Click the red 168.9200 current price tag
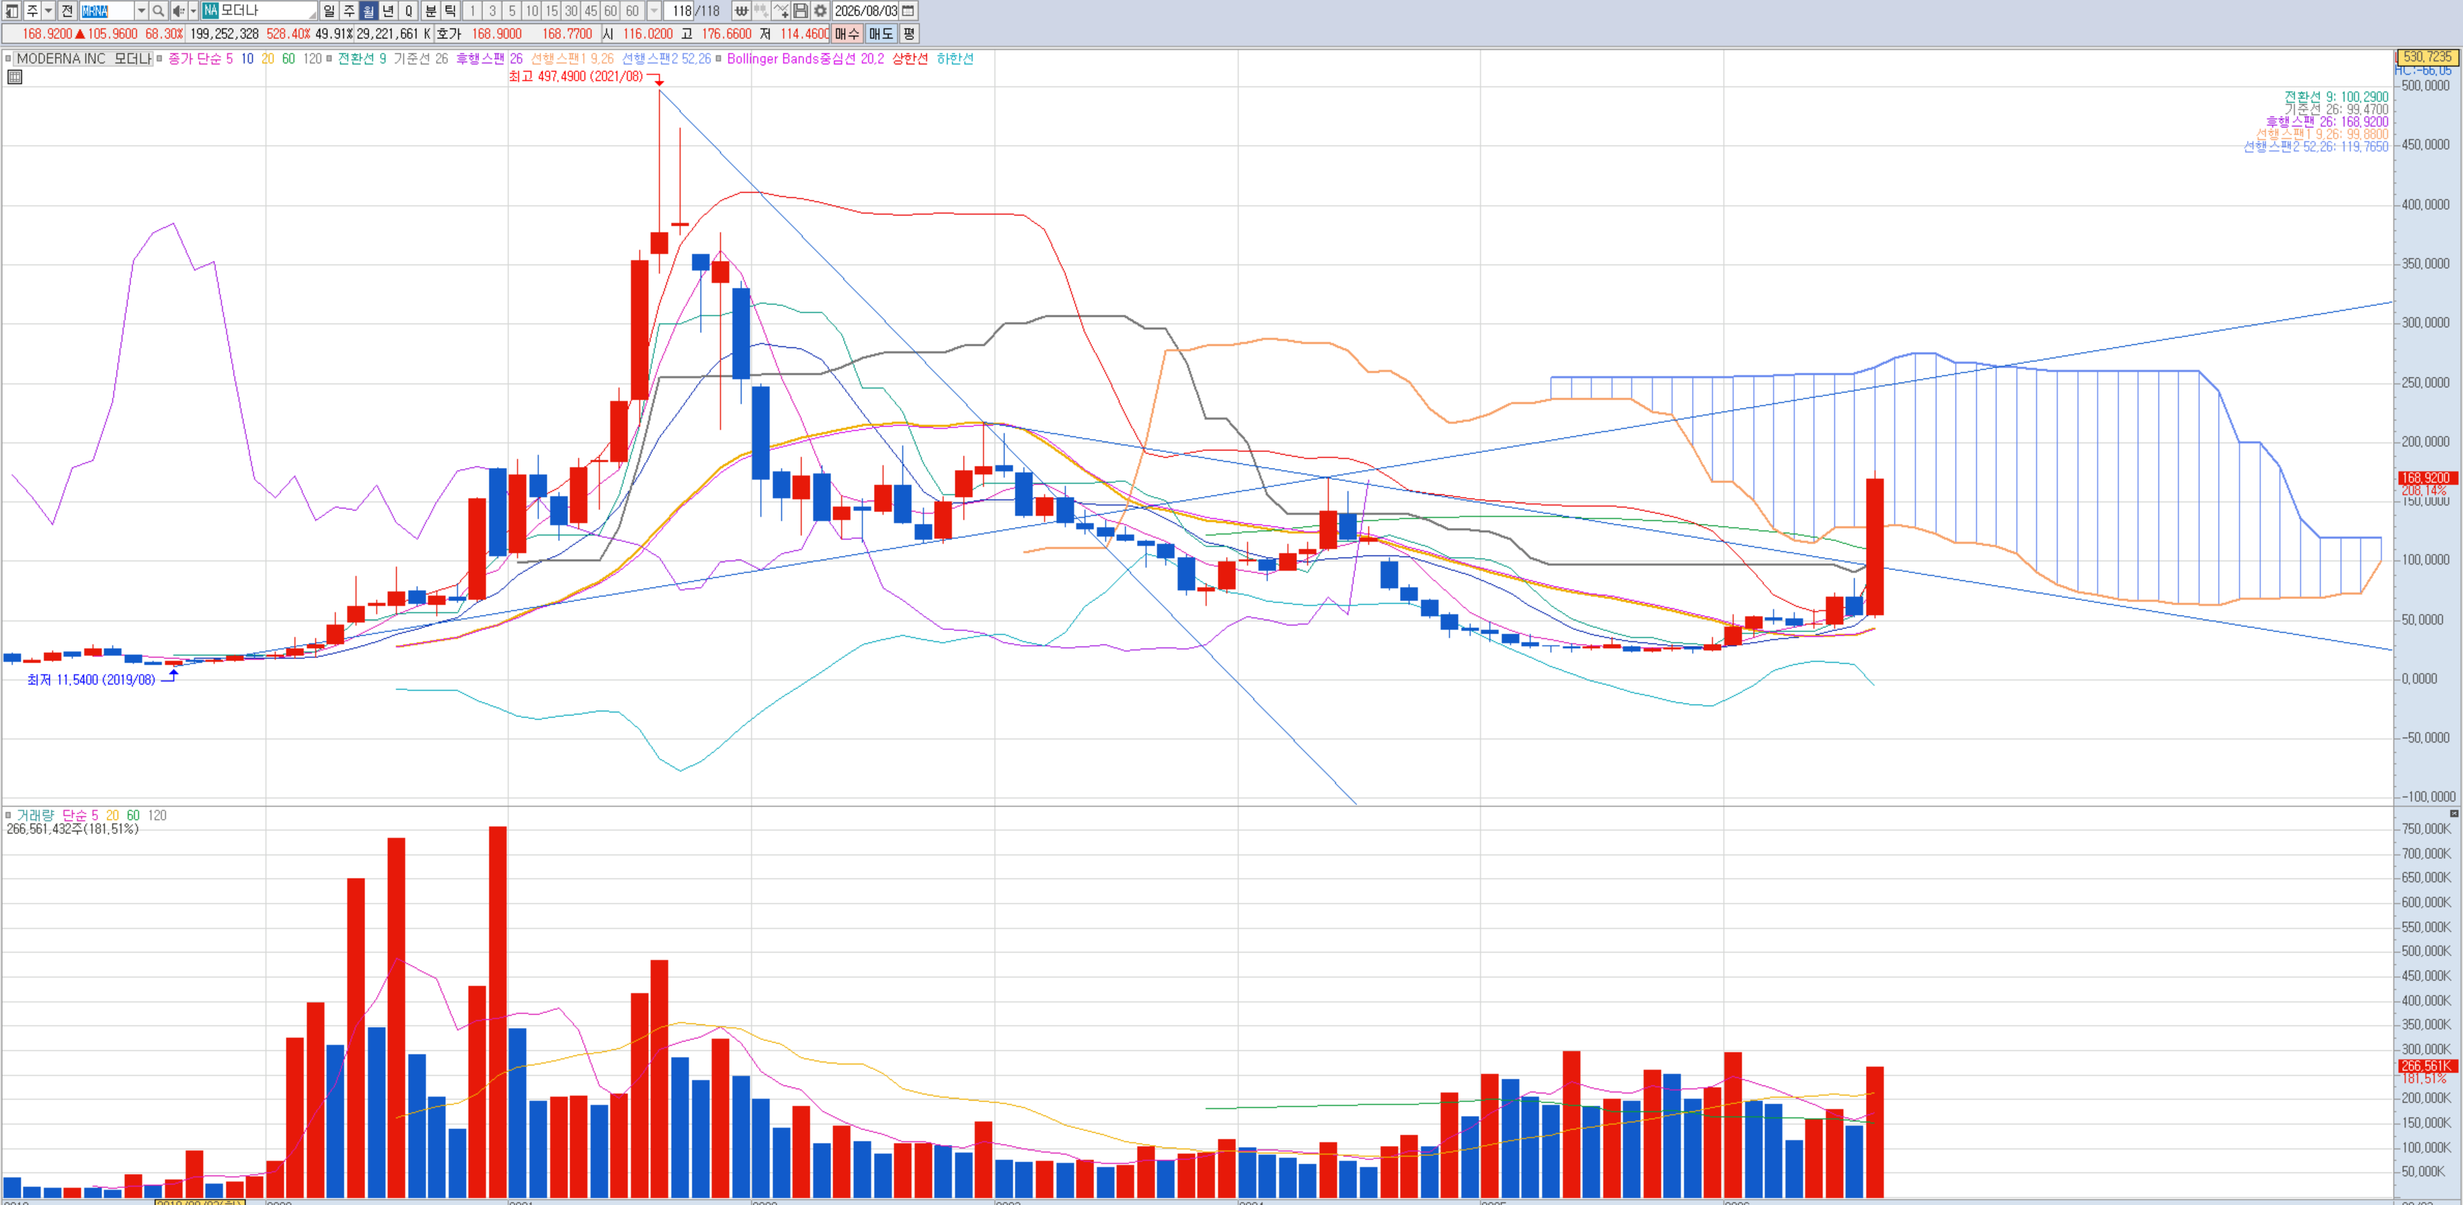The height and width of the screenshot is (1205, 2463). pyautogui.click(x=2426, y=478)
